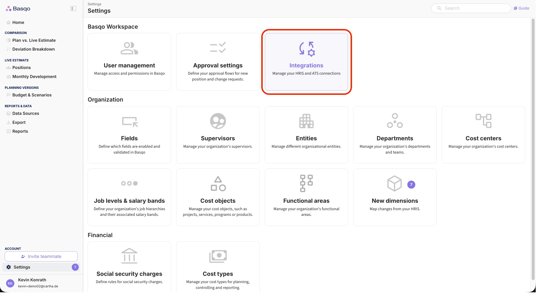Click the Integrations sync gear icon

(x=307, y=49)
